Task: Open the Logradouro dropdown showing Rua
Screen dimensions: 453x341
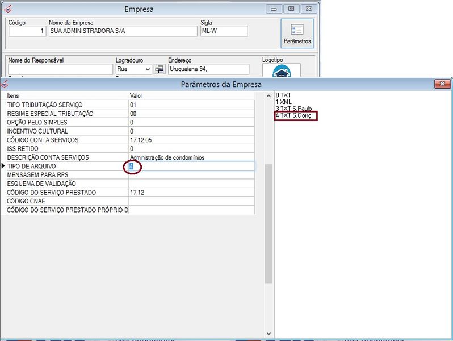Action: pos(133,69)
